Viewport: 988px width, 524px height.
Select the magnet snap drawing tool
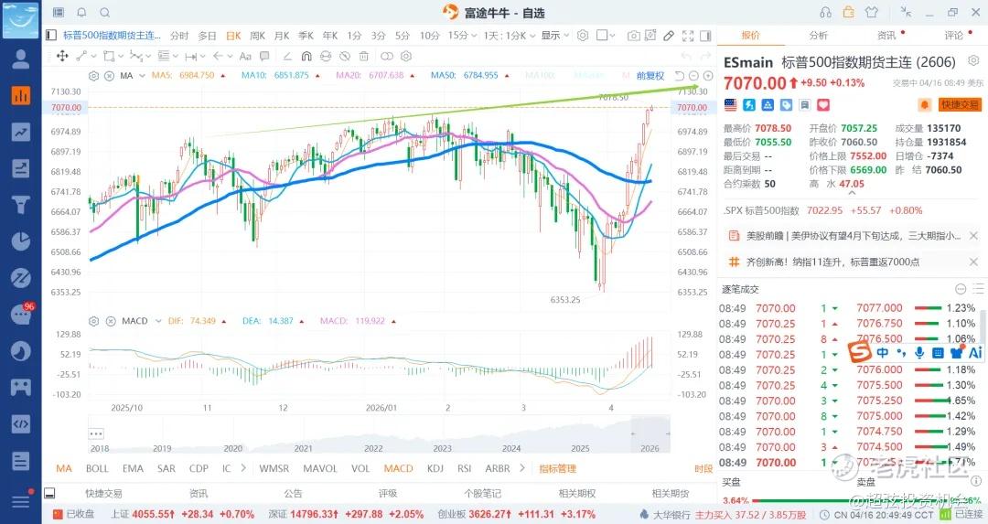pos(306,56)
